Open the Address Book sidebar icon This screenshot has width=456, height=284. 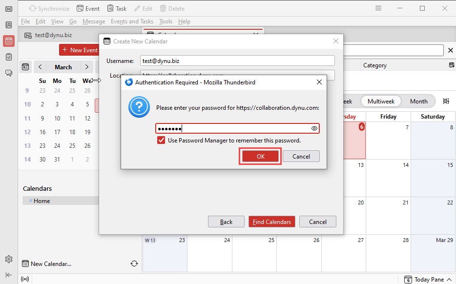(x=9, y=25)
